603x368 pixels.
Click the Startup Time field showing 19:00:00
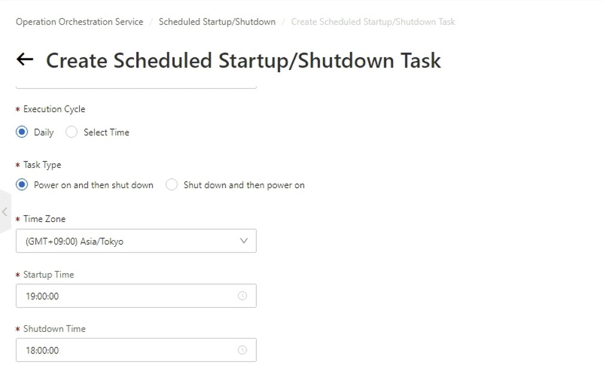(x=121, y=296)
